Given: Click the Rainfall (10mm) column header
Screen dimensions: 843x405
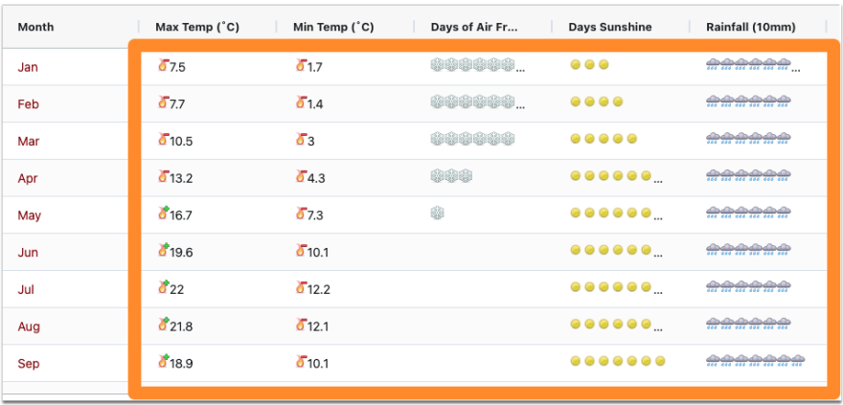Looking at the screenshot, I should pos(751,27).
